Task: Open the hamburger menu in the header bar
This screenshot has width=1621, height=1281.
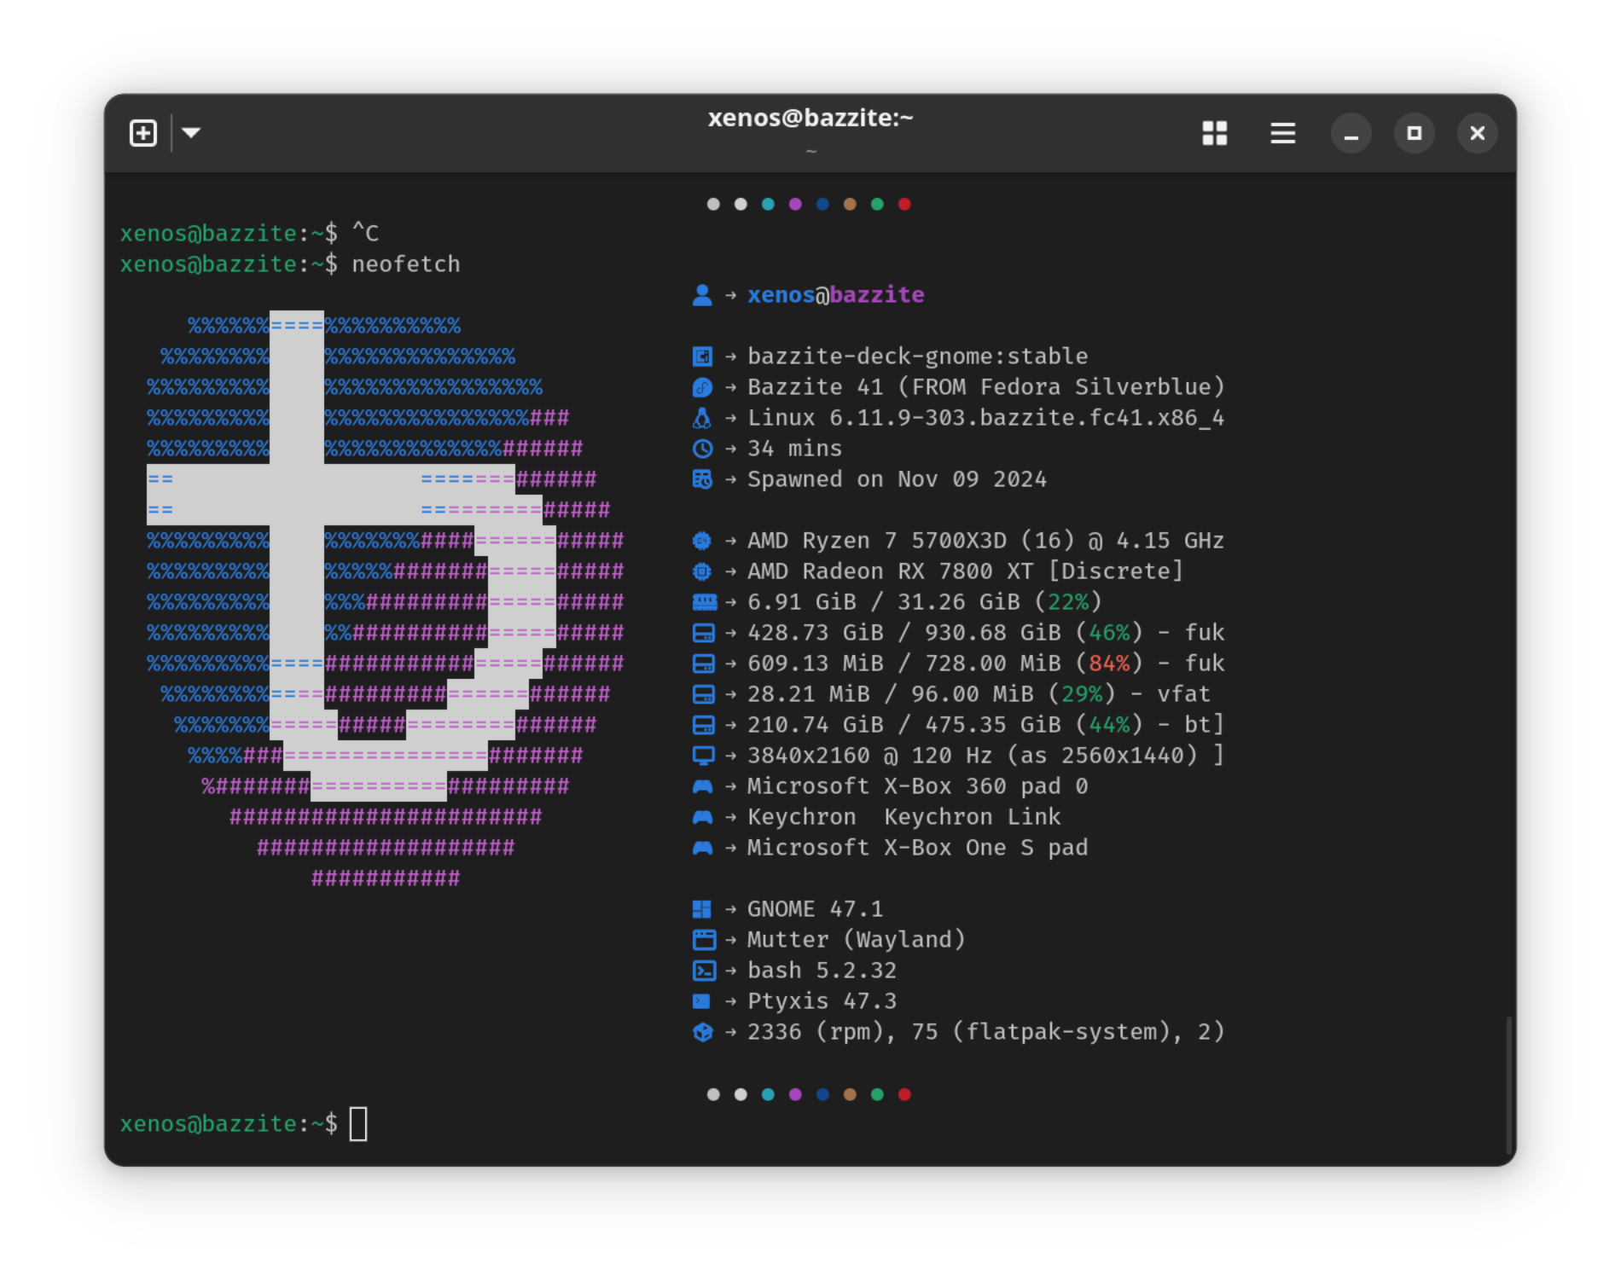Action: (1282, 133)
